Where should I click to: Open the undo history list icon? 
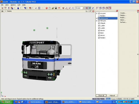click(39, 8)
